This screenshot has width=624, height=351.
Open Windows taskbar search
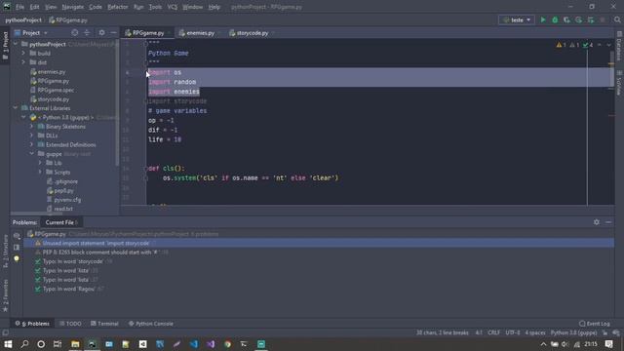pos(24,344)
